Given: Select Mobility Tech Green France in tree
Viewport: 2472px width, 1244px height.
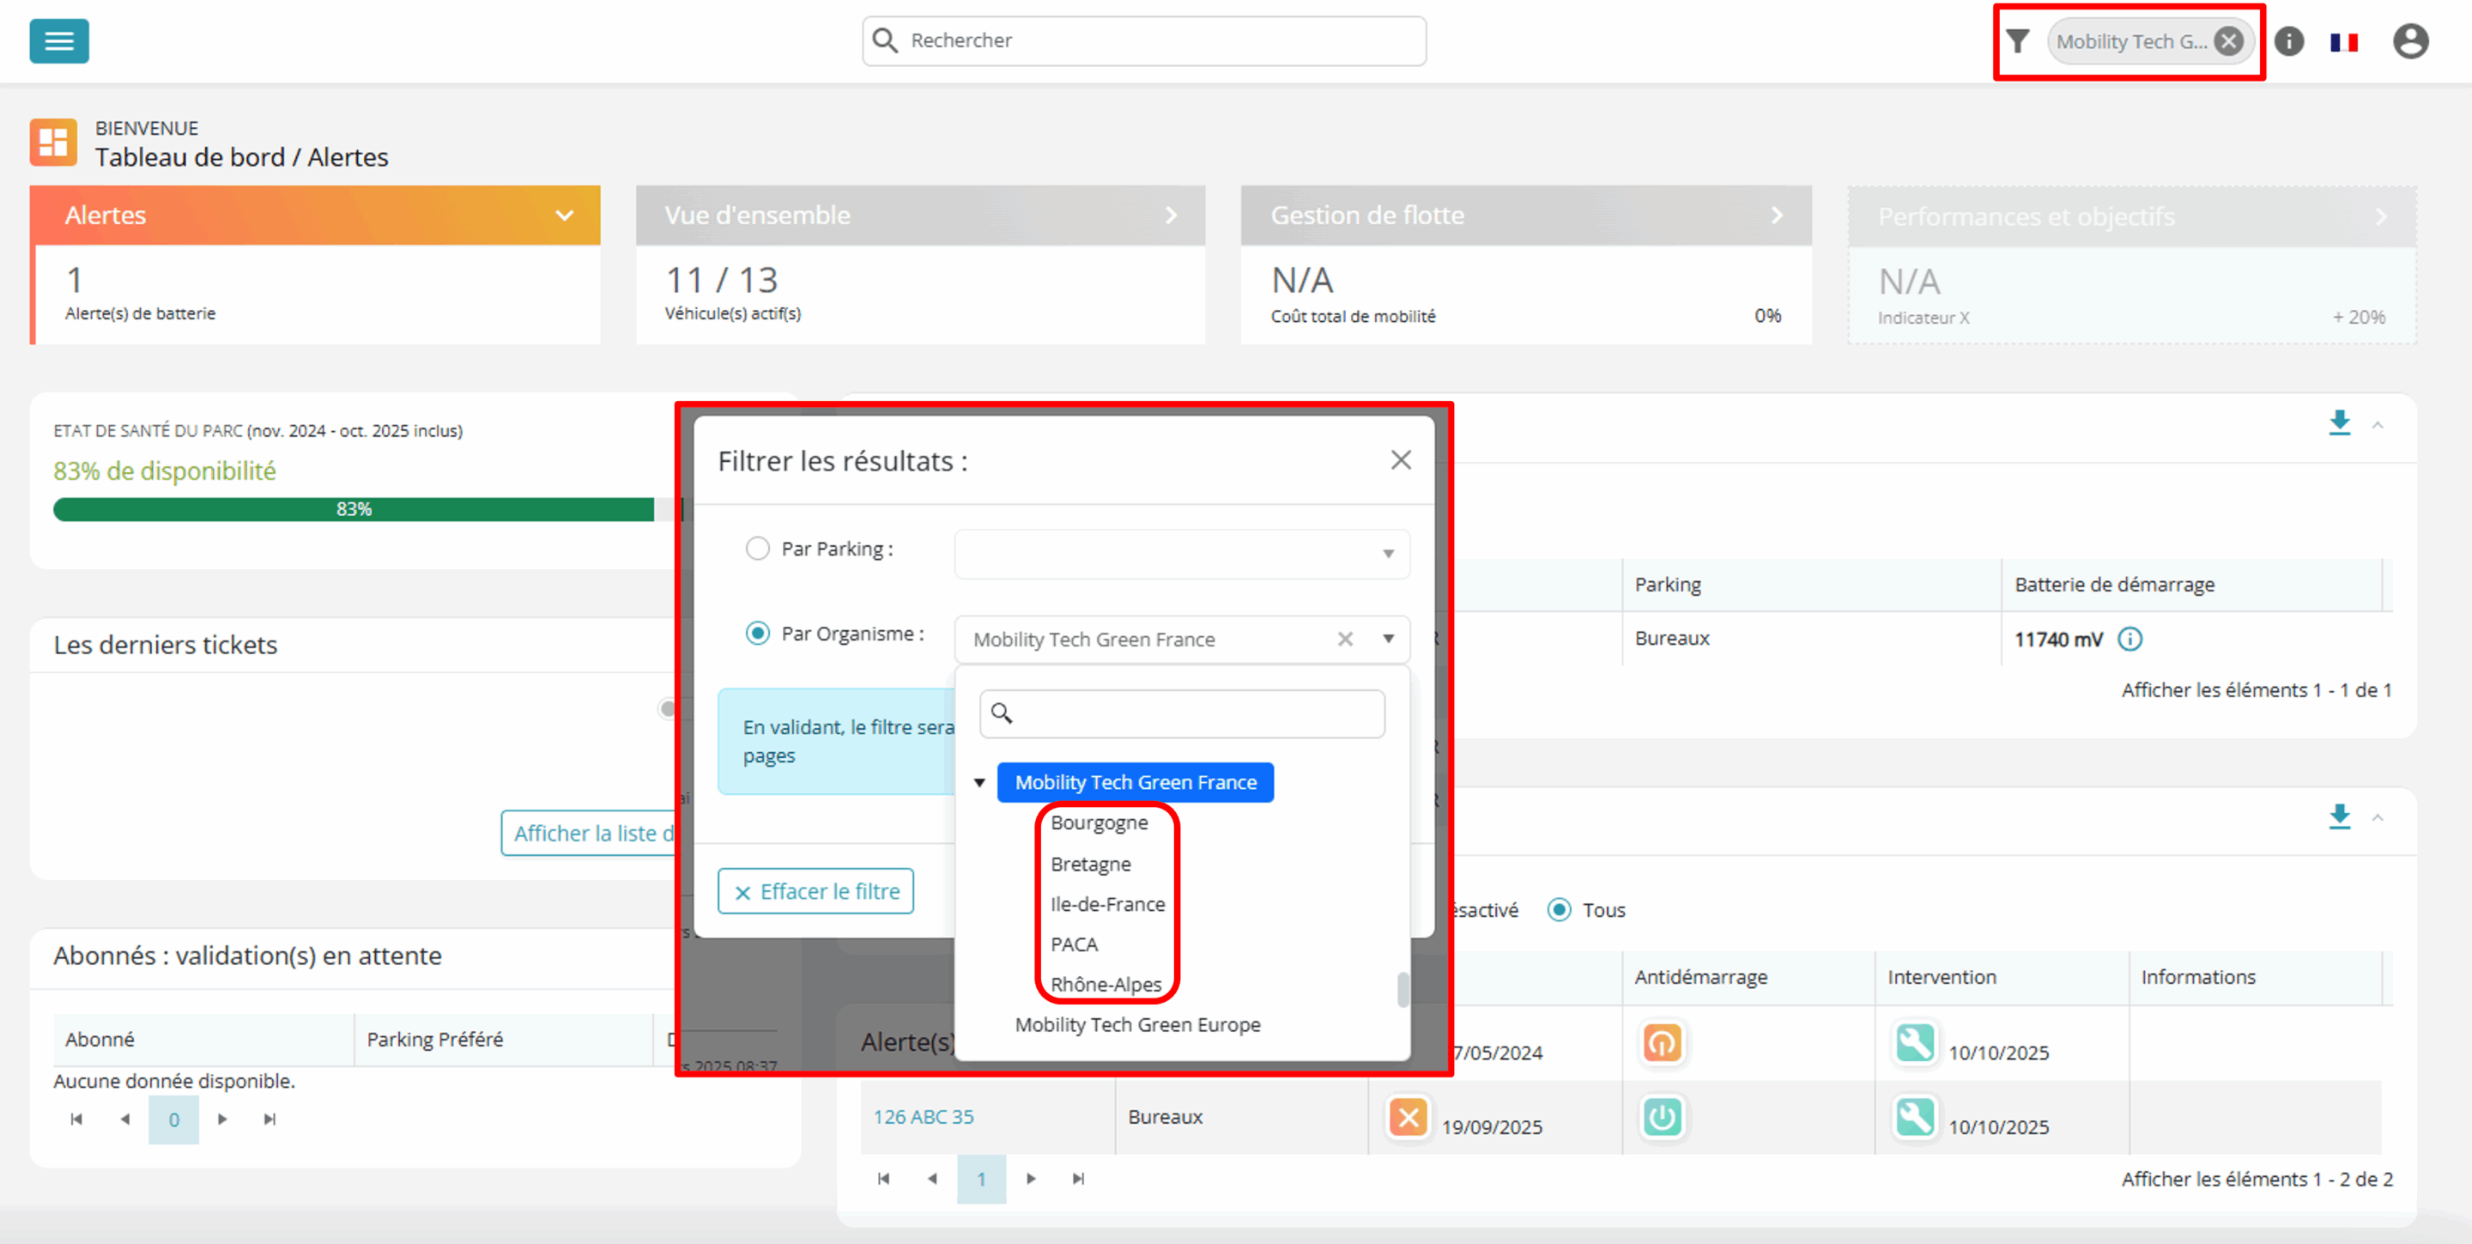Looking at the screenshot, I should 1136,782.
